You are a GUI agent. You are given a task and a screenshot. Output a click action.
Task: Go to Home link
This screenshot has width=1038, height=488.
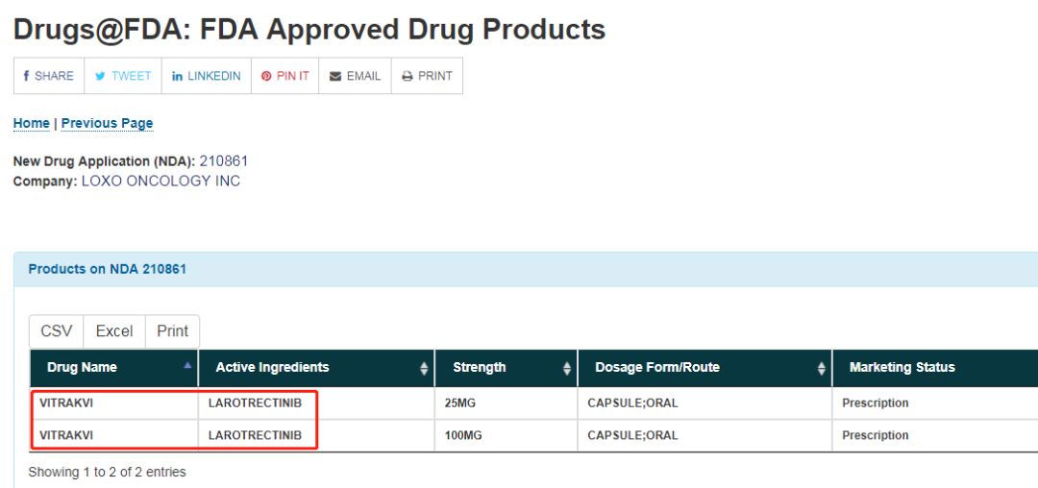click(x=31, y=123)
